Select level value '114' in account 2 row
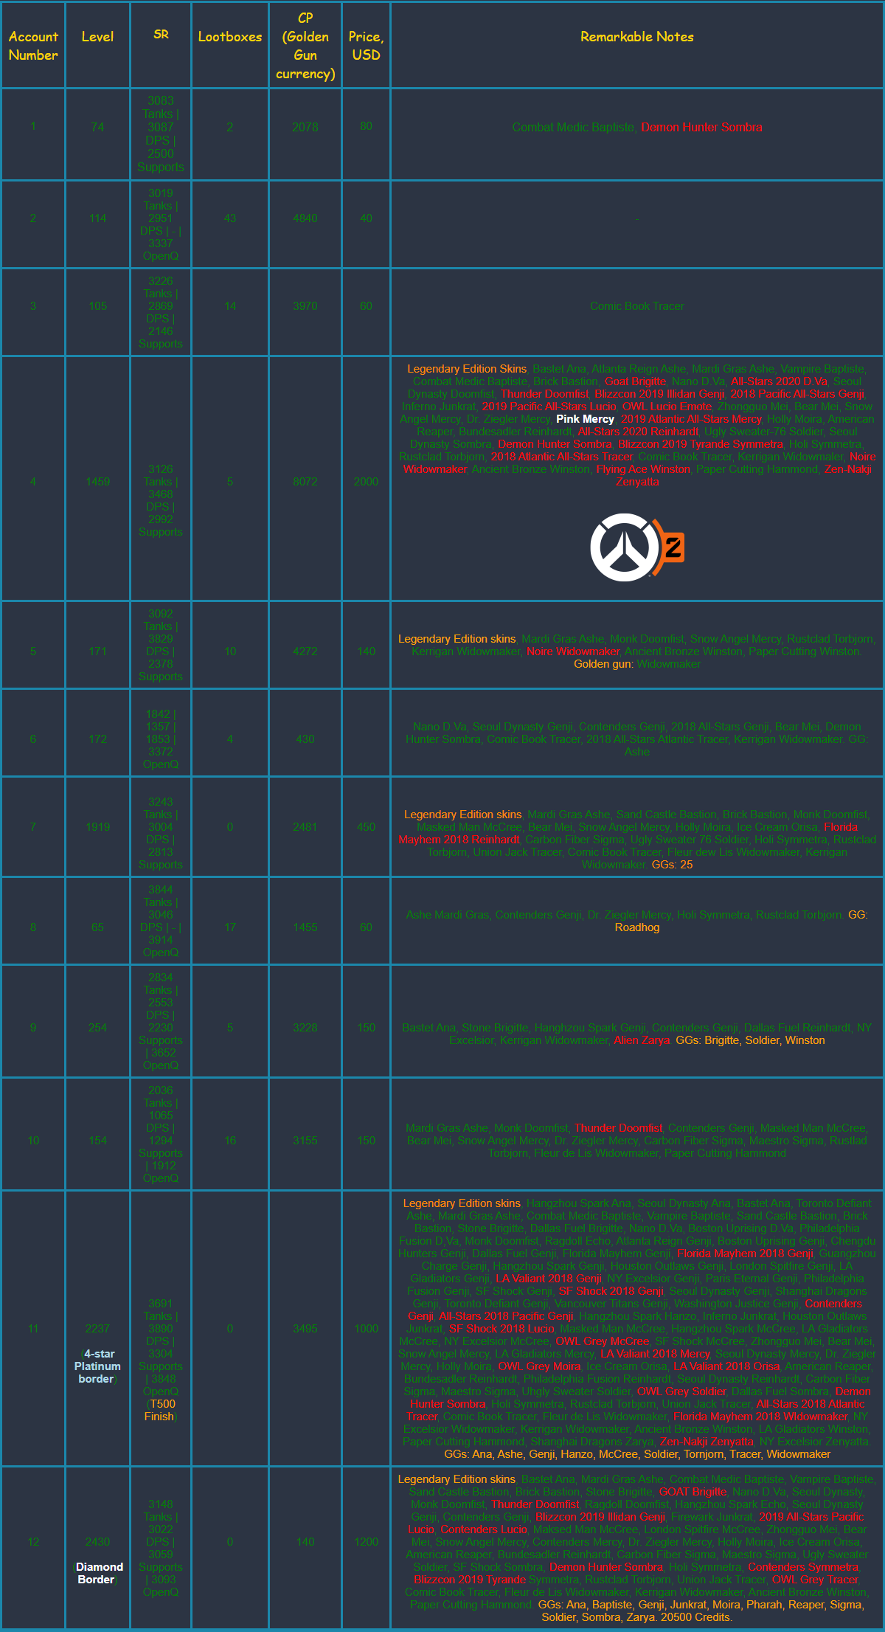 click(x=97, y=218)
